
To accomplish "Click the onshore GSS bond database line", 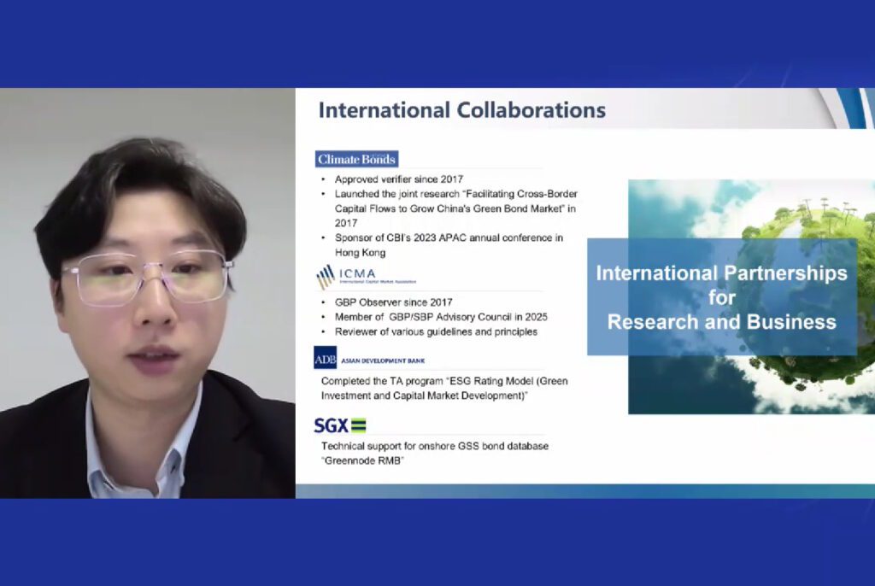I will pyautogui.click(x=434, y=447).
